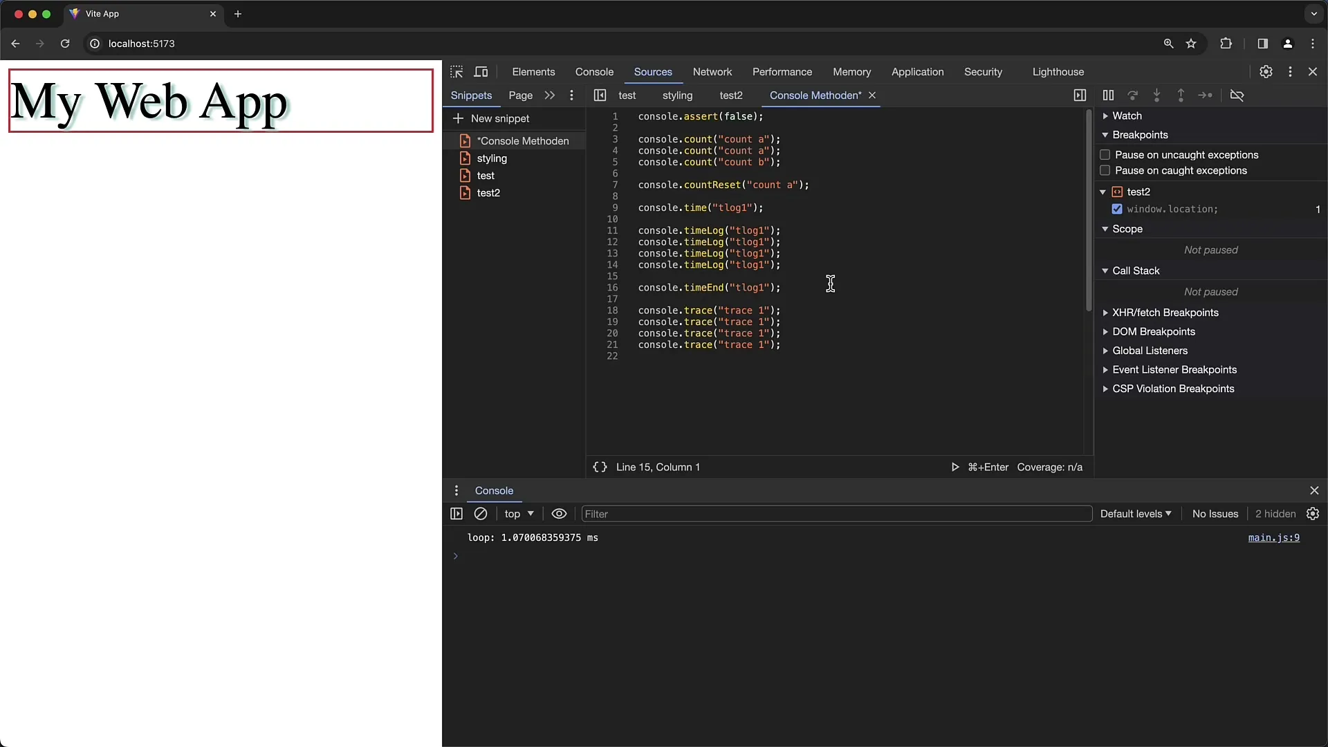Click the inspect element toggle icon
The height and width of the screenshot is (747, 1328).
(457, 71)
